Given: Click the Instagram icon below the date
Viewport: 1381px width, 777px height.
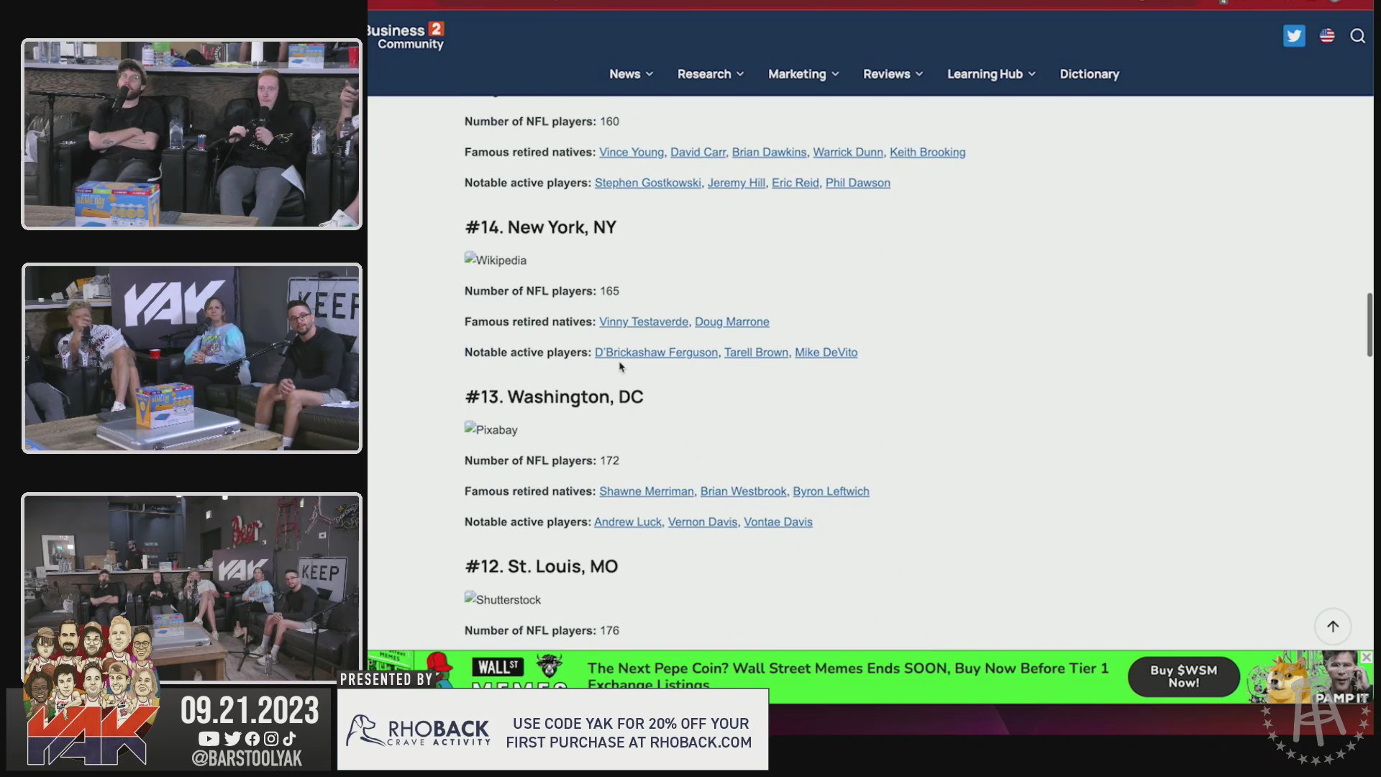Looking at the screenshot, I should [270, 739].
